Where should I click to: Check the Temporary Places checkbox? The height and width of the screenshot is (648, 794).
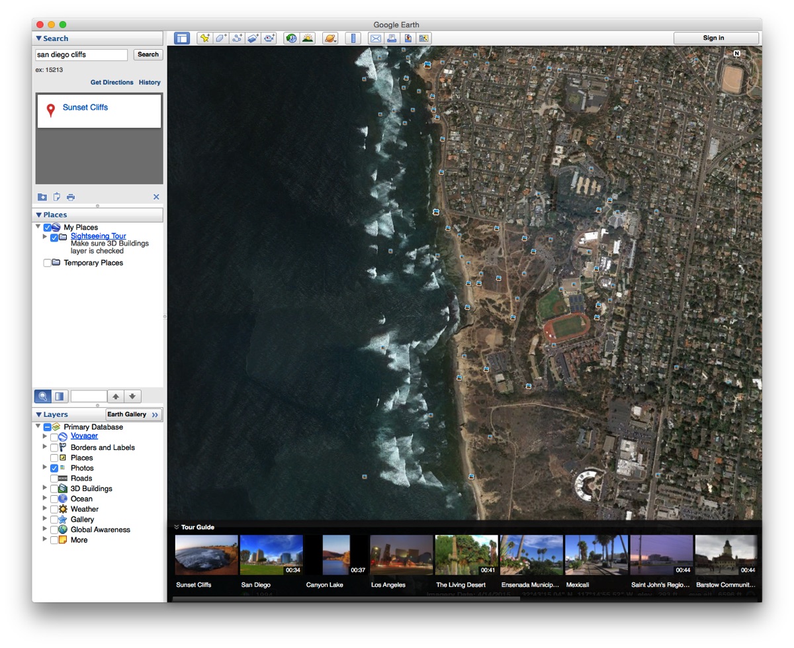(x=47, y=263)
